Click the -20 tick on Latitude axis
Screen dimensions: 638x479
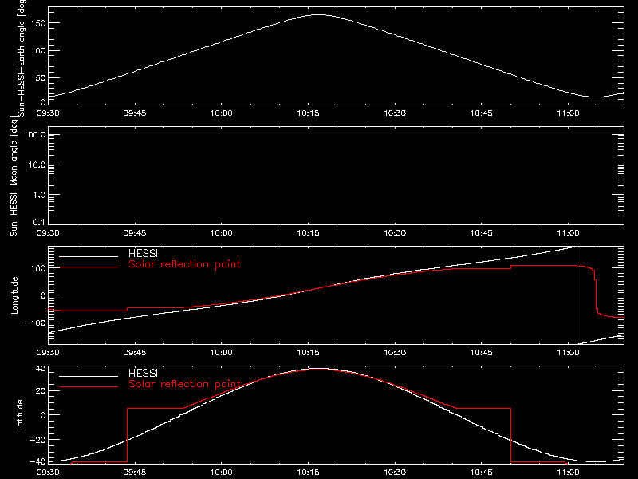click(37, 440)
